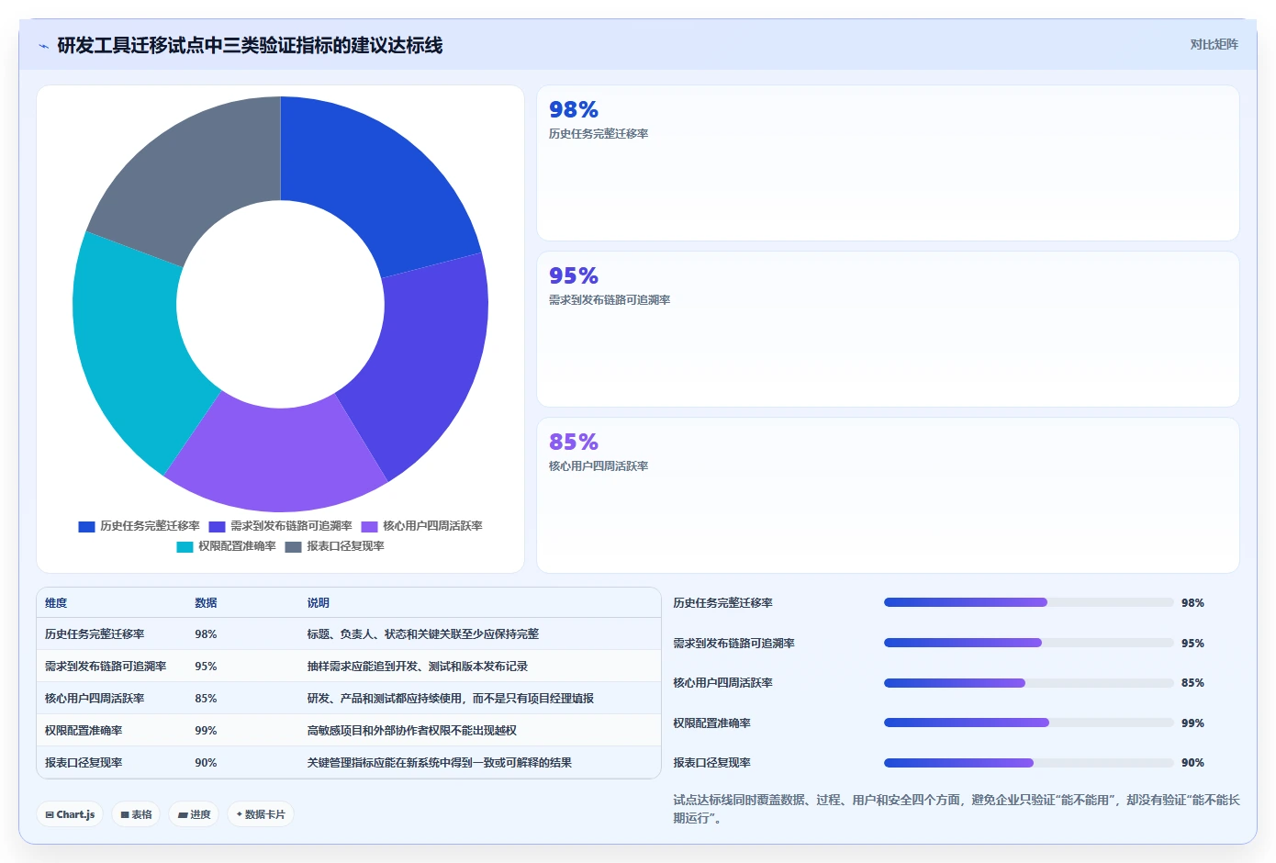Screen dimensions: 1276x863
Task: Select table row 报表口径复现率
Action: (349, 763)
